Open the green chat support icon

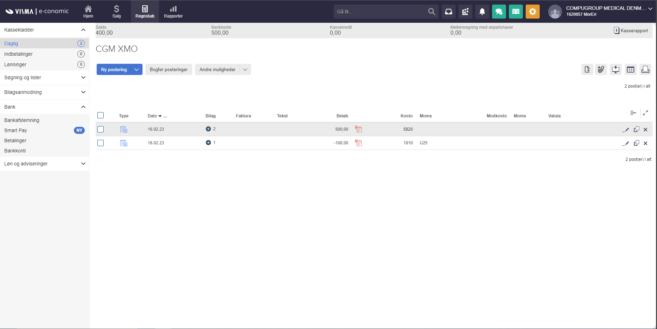coord(499,12)
